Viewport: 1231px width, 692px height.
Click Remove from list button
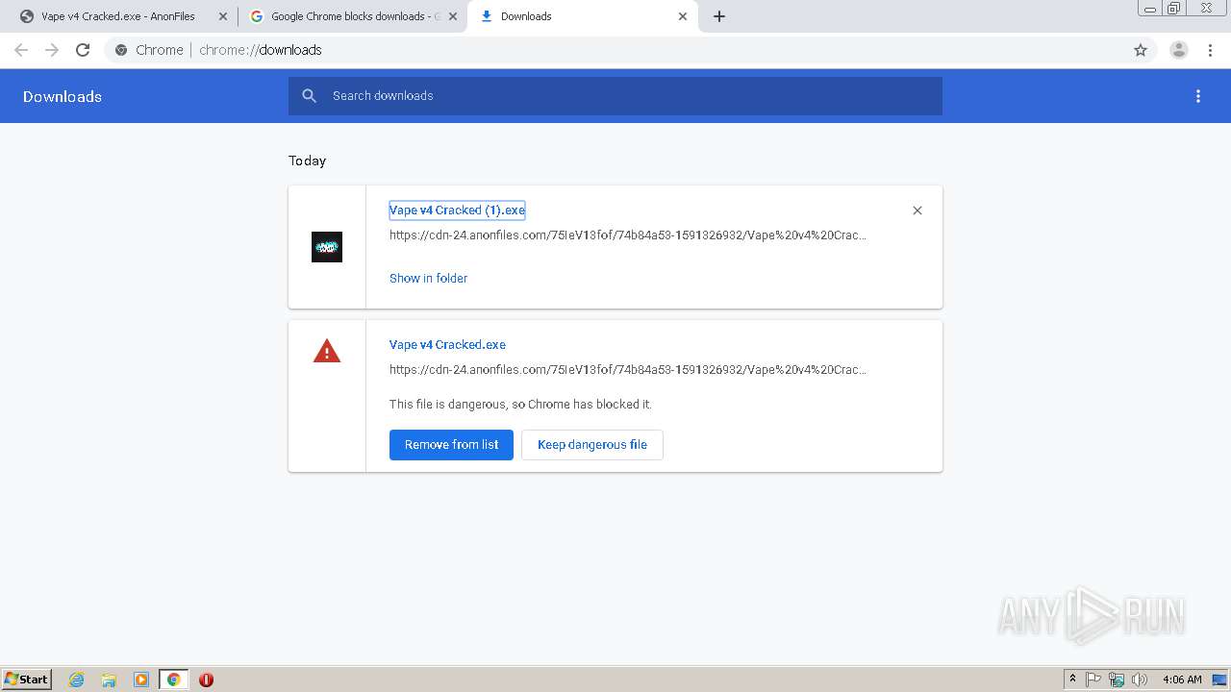[451, 445]
